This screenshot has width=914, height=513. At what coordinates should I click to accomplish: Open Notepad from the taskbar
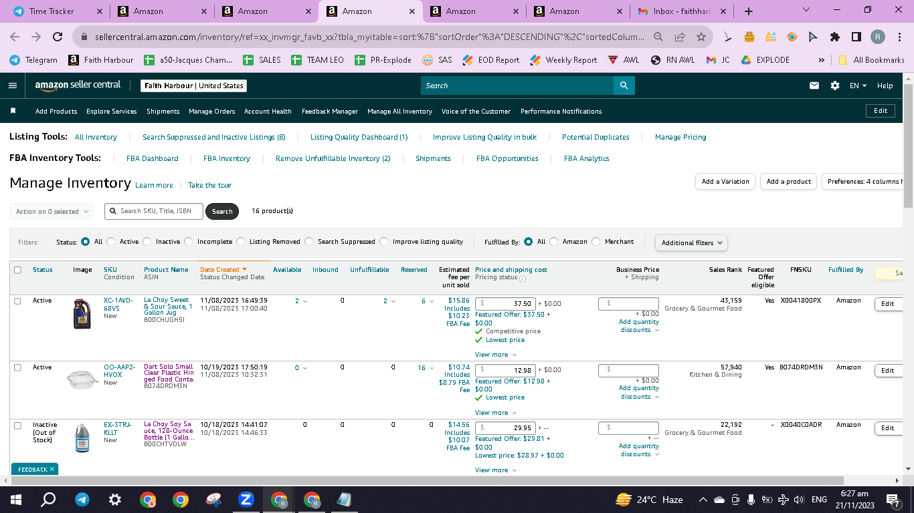345,499
